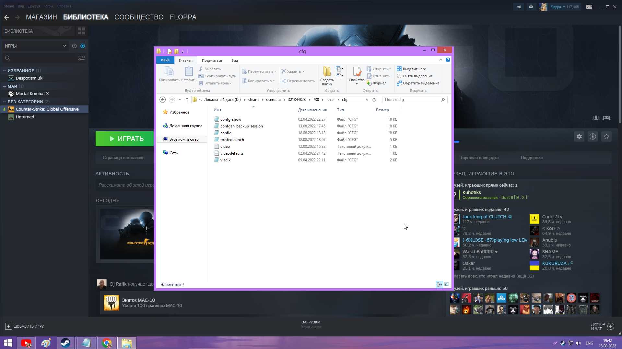Switch to Вид ribbon tab
The height and width of the screenshot is (349, 622).
(235, 60)
